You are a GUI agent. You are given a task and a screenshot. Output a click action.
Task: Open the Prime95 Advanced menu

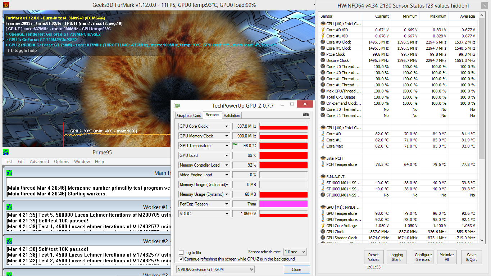(x=39, y=162)
